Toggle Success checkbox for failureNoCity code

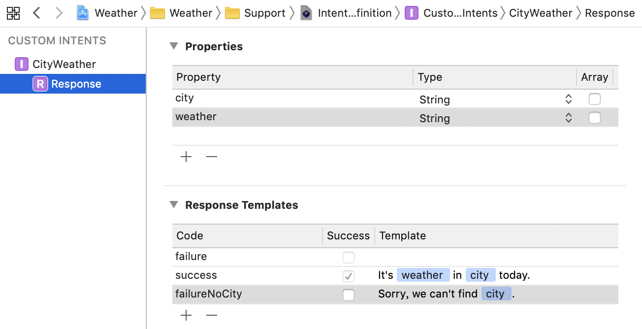[349, 295]
